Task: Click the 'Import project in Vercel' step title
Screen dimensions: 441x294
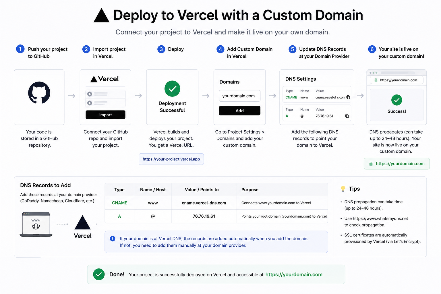Action: pyautogui.click(x=109, y=53)
